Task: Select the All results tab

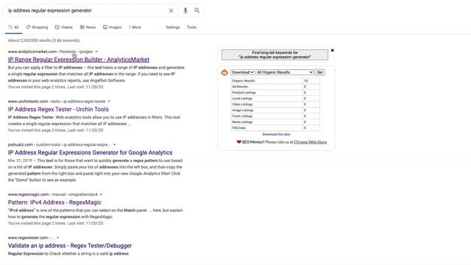Action: (x=13, y=27)
